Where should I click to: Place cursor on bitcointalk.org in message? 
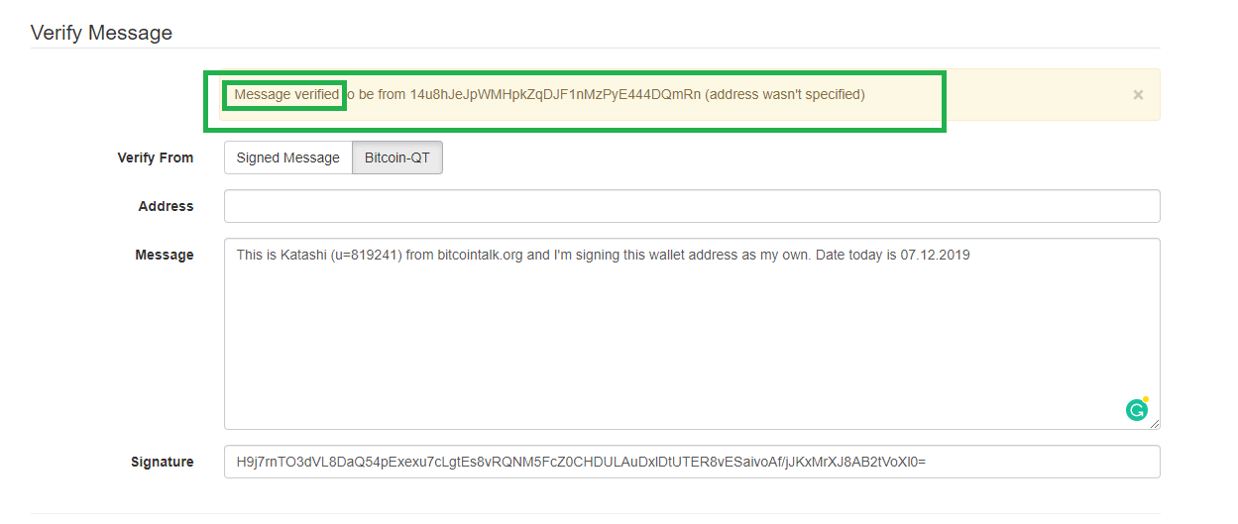coord(480,255)
